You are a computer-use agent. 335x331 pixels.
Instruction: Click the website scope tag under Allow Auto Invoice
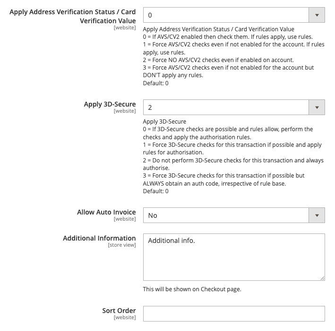tap(125, 219)
